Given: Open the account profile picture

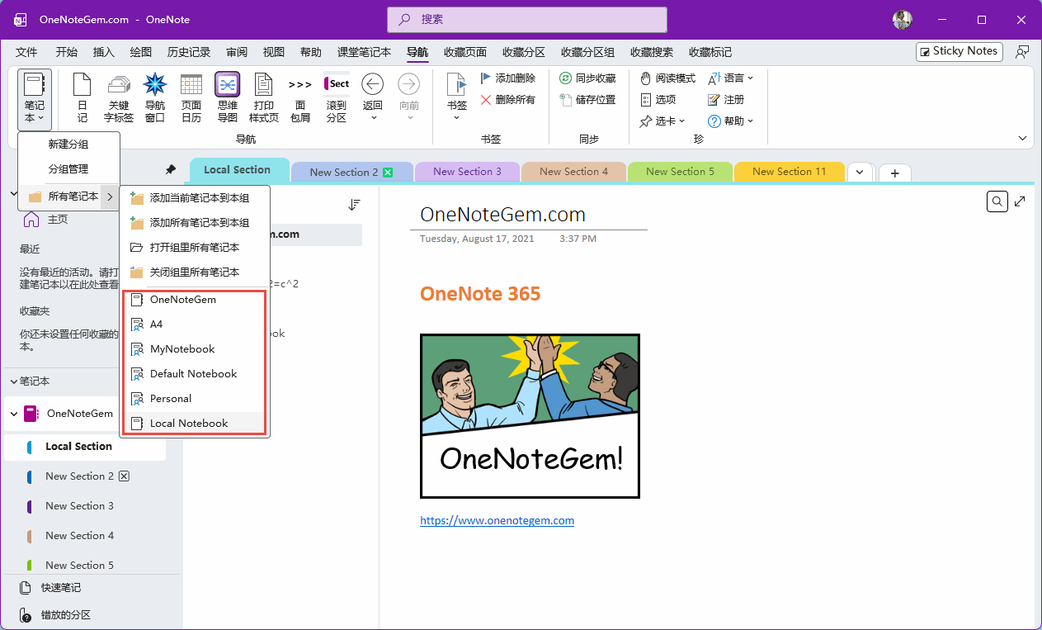Looking at the screenshot, I should 903,20.
